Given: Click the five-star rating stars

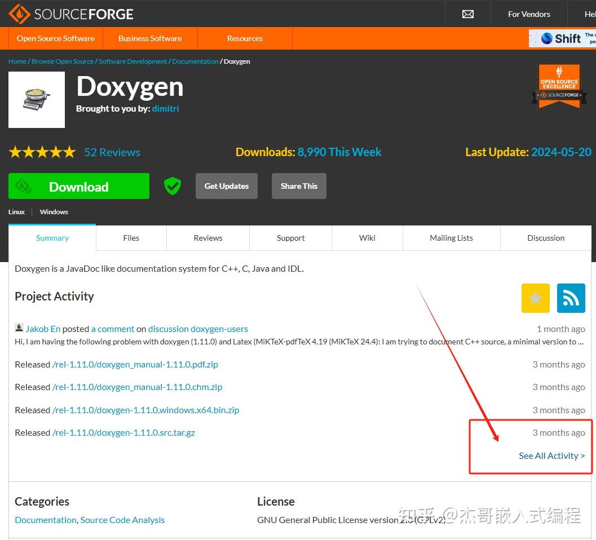Looking at the screenshot, I should [x=42, y=152].
